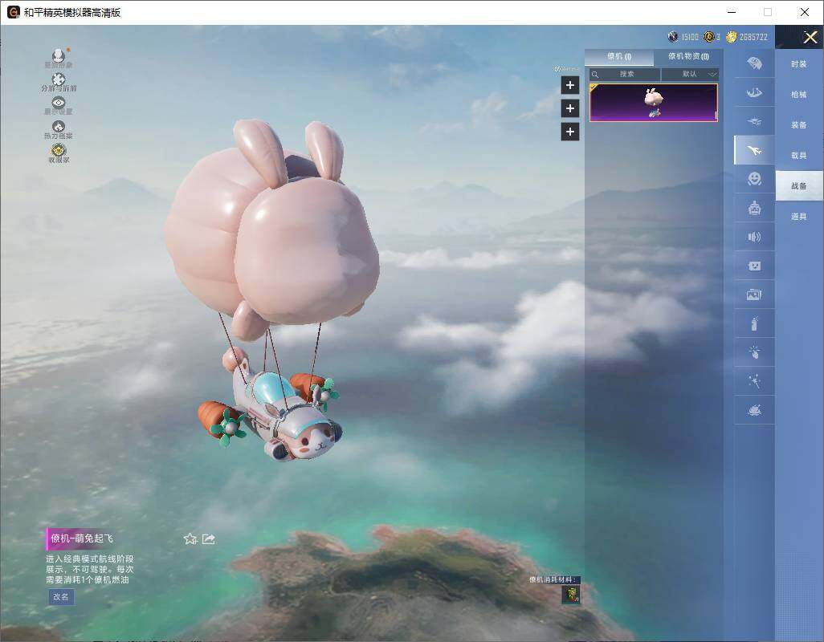Switch to the 僚机物资(0) tab
The width and height of the screenshot is (824, 642).
[x=688, y=56]
